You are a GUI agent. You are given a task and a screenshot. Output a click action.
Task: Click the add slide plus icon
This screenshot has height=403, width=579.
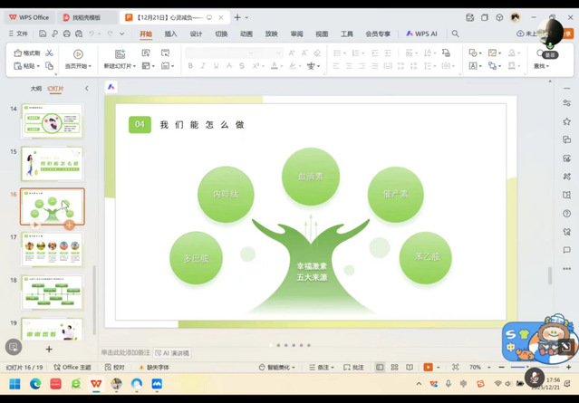click(49, 349)
